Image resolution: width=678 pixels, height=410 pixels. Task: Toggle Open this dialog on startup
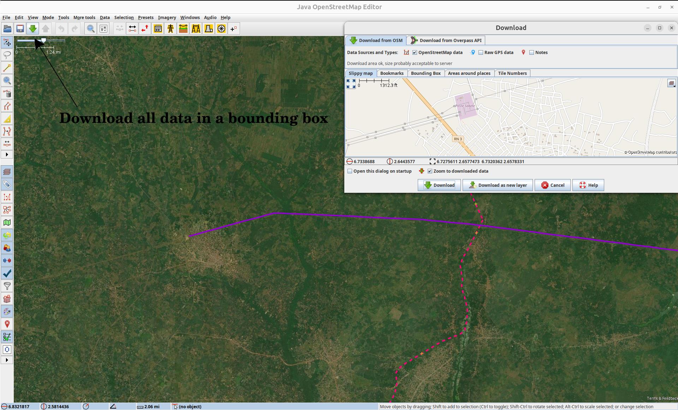(x=350, y=171)
